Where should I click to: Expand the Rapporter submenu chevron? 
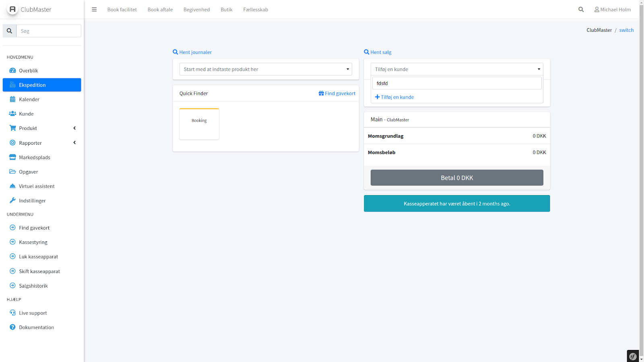(x=74, y=143)
